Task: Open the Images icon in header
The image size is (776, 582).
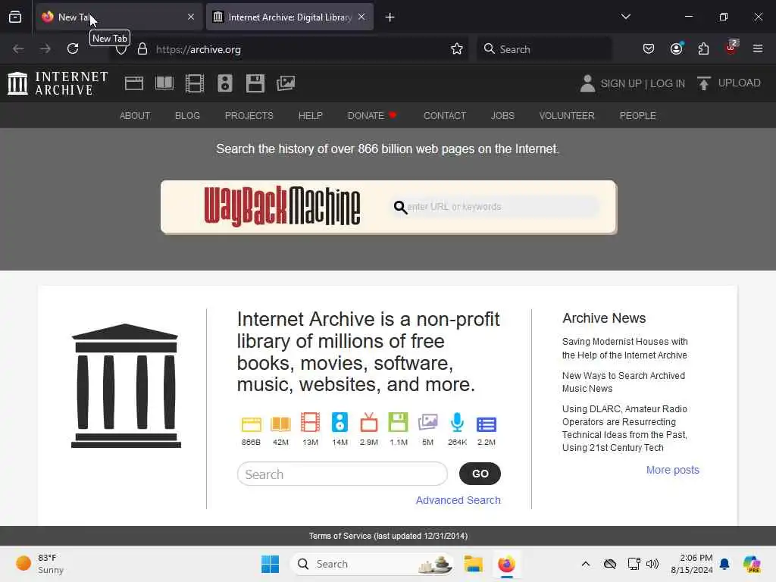Action: (x=286, y=83)
